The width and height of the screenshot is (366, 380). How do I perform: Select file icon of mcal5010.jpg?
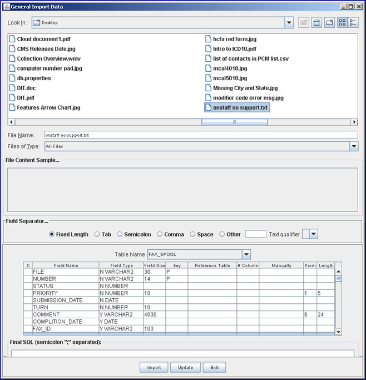[x=208, y=78]
